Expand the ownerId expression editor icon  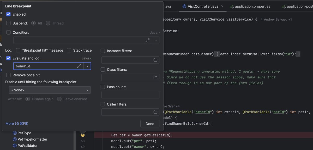[x=79, y=66]
